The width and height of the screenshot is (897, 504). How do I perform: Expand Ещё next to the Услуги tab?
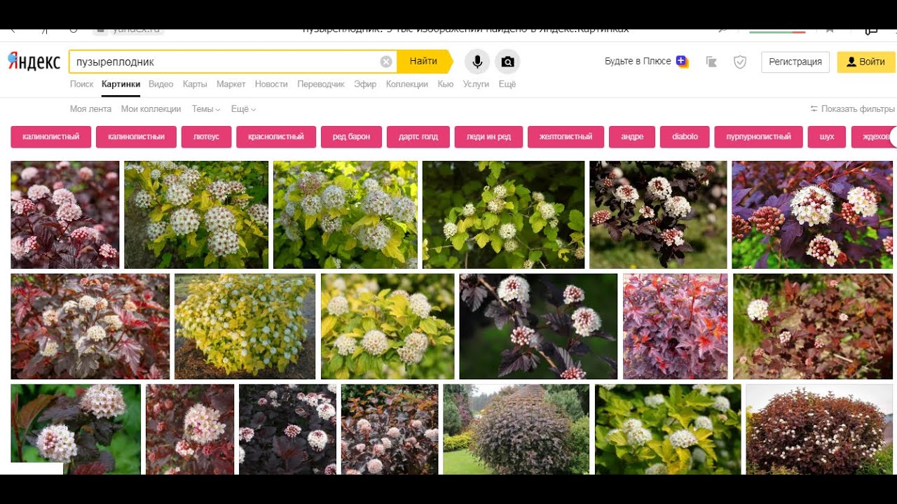pos(507,84)
